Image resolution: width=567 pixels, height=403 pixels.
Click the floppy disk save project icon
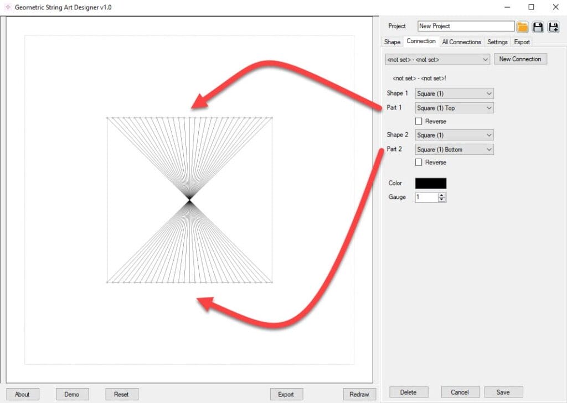[538, 27]
